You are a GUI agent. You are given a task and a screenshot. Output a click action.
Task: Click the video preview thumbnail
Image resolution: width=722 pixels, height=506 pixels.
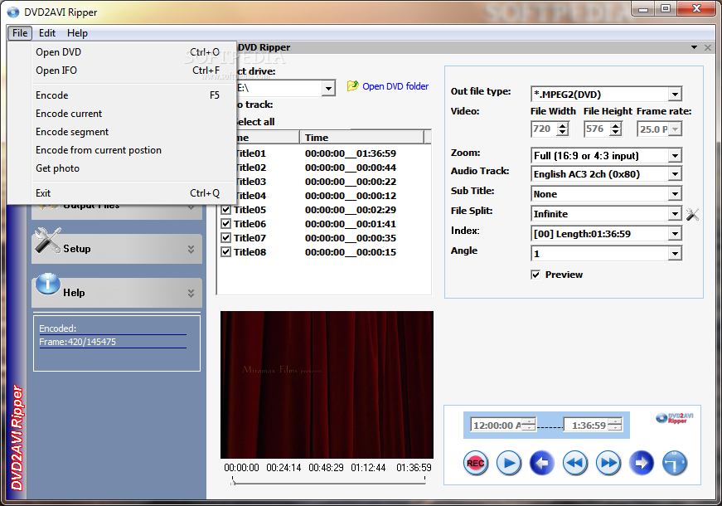coord(327,385)
